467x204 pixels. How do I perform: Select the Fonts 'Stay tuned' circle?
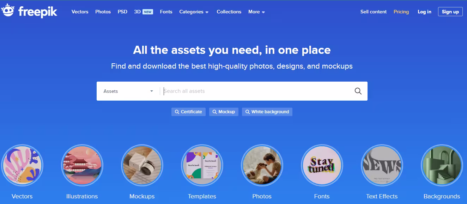coord(322,165)
